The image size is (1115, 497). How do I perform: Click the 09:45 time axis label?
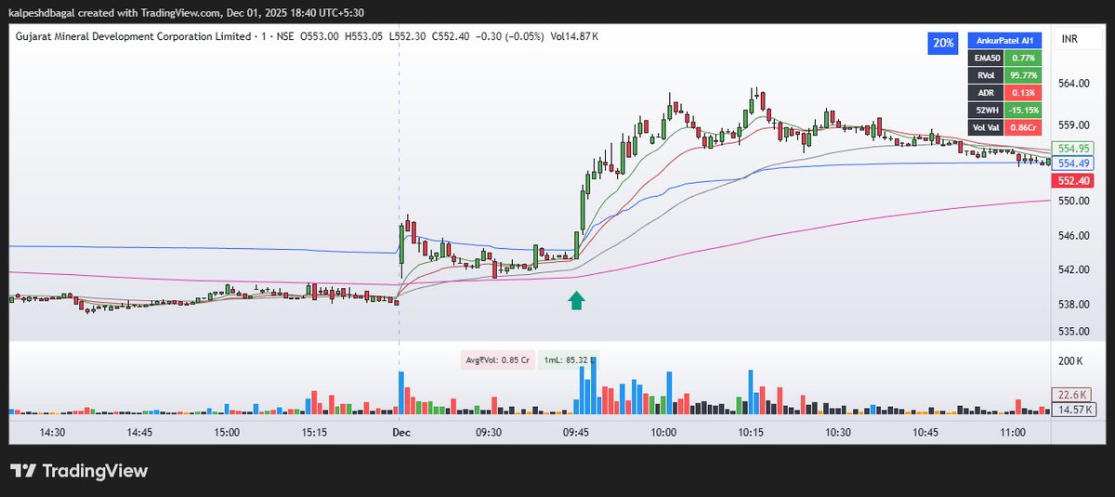[x=575, y=433]
